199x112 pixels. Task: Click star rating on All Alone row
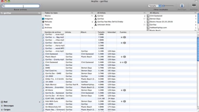tap(121, 90)
